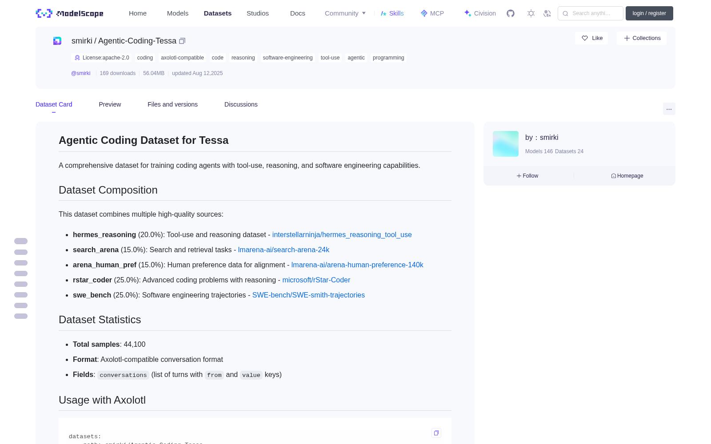This screenshot has width=711, height=444.
Task: Open the MCP navigation item
Action: 432,13
